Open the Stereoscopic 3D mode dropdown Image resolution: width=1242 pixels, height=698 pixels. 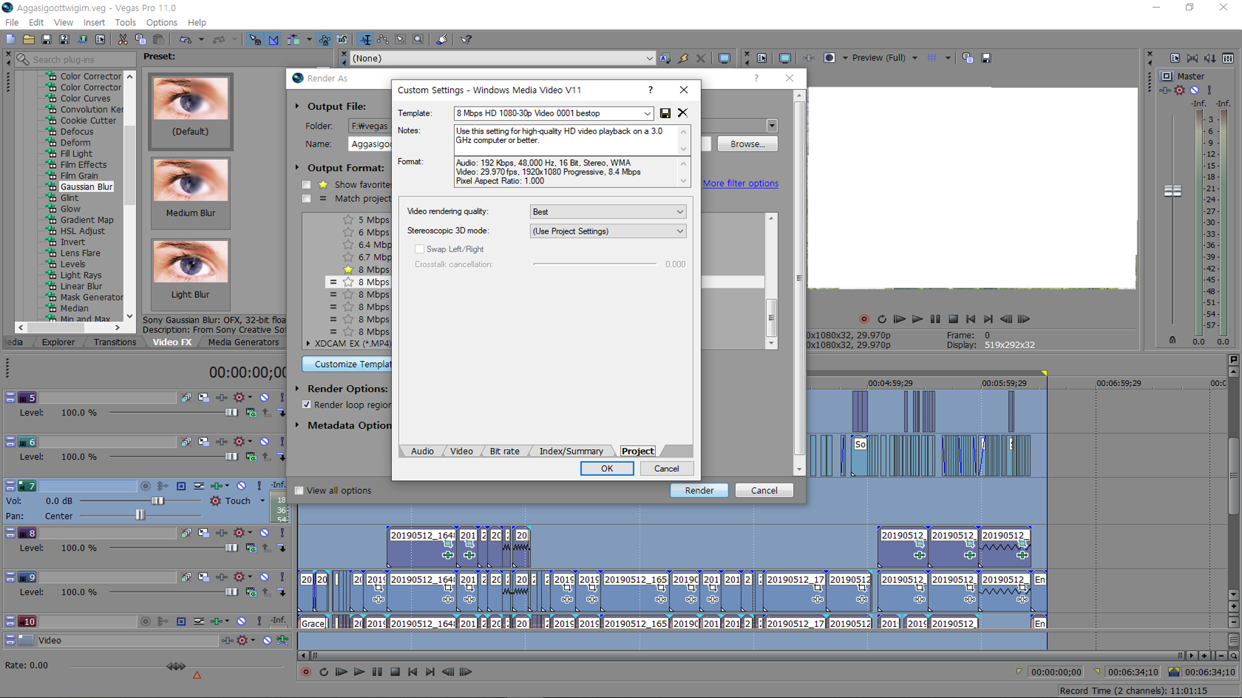click(679, 231)
